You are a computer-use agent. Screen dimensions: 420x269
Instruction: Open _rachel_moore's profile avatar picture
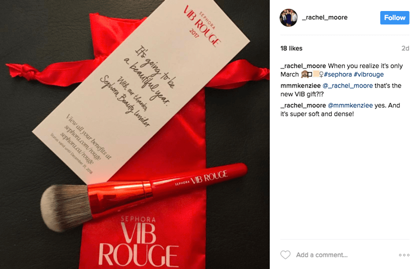coord(288,18)
